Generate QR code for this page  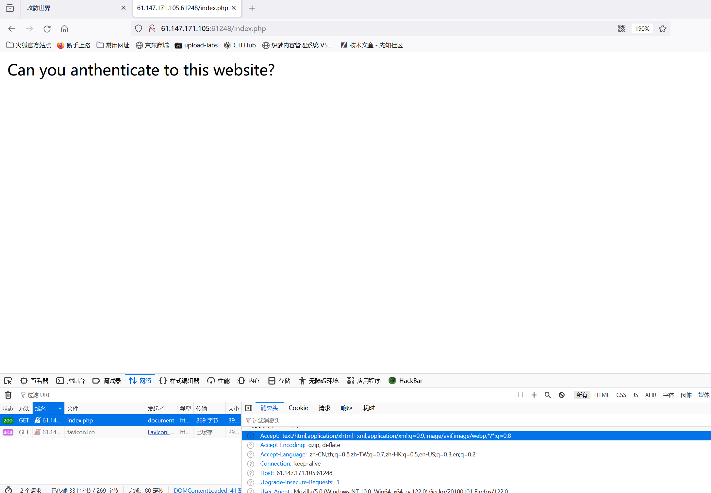coord(622,29)
